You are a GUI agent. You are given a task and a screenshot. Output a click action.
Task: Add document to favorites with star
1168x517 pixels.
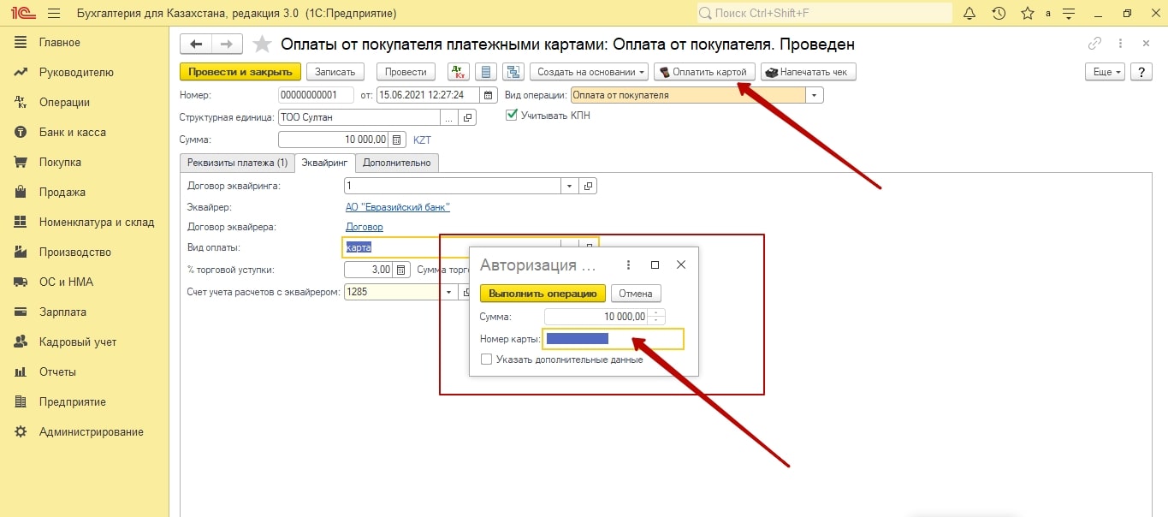263,45
